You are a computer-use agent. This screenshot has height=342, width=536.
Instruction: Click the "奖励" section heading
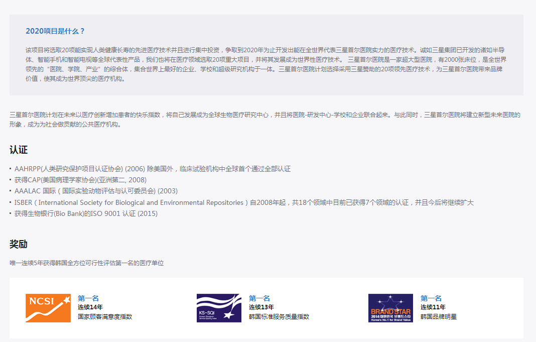[19, 244]
